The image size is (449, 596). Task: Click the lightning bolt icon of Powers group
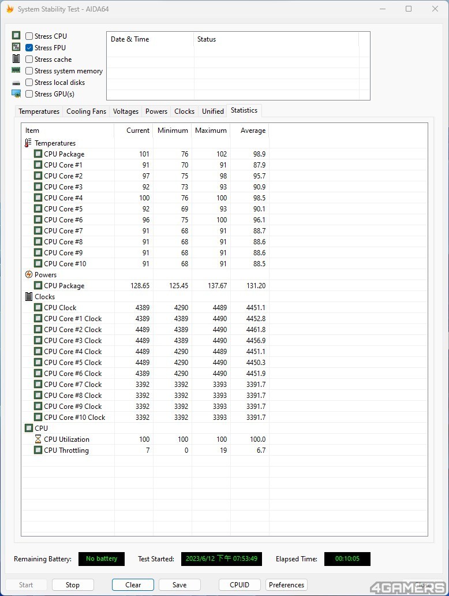[28, 274]
